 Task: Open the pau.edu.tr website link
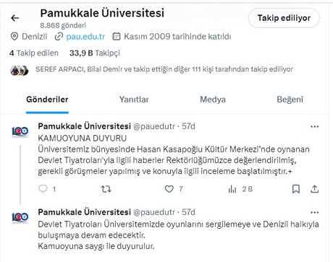(85, 37)
